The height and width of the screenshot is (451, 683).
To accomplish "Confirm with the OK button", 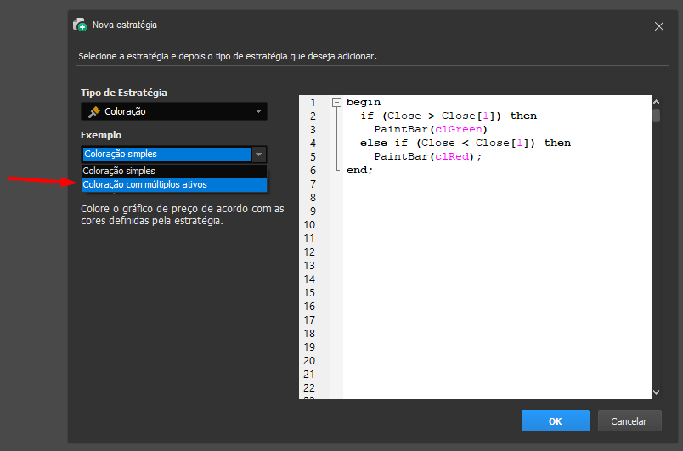I will (555, 420).
